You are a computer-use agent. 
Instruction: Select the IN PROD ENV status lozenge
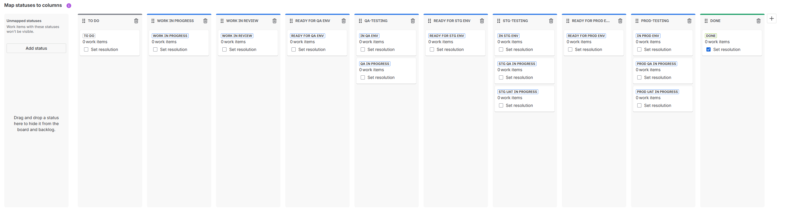(x=648, y=36)
